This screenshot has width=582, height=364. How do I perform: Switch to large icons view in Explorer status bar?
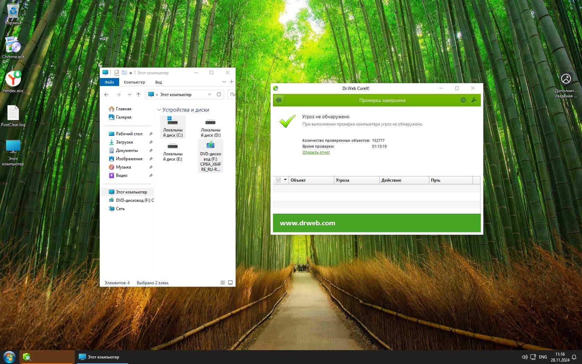[230, 283]
